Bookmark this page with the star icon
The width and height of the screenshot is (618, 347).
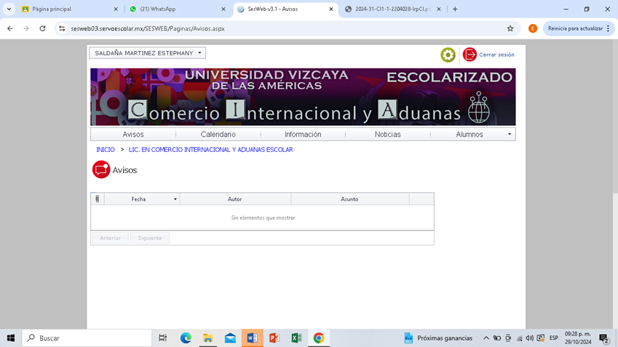pos(510,28)
